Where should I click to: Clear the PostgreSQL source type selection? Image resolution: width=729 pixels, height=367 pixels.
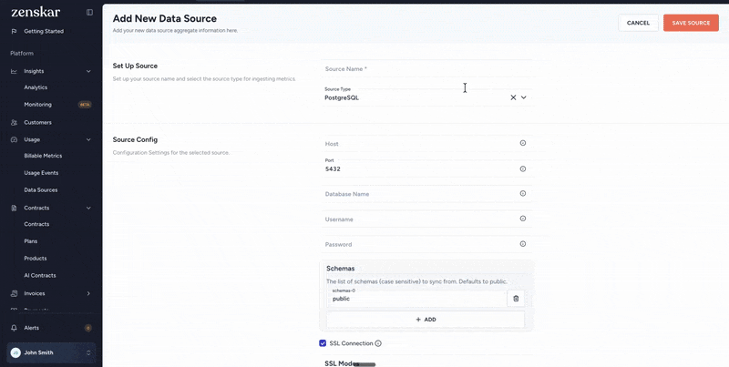click(x=513, y=97)
